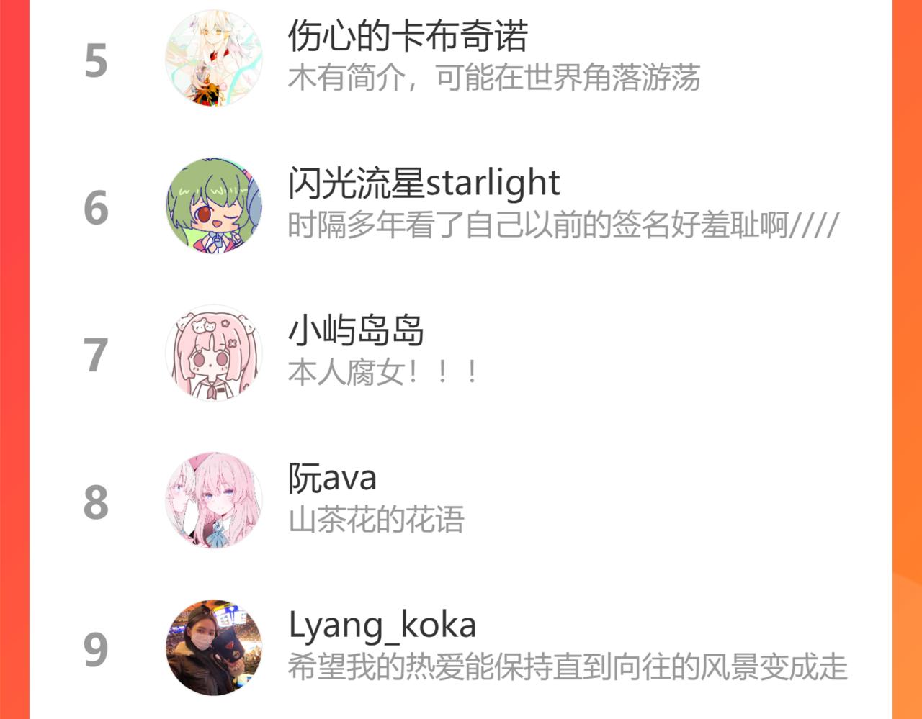Image resolution: width=922 pixels, height=719 pixels.
Task: Open the photo avatar of Lyang_koka
Action: coord(214,647)
